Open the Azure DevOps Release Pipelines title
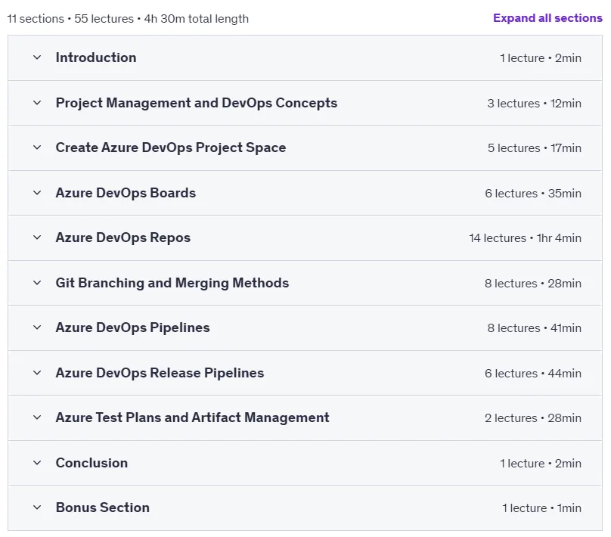The image size is (611, 537). pos(160,373)
